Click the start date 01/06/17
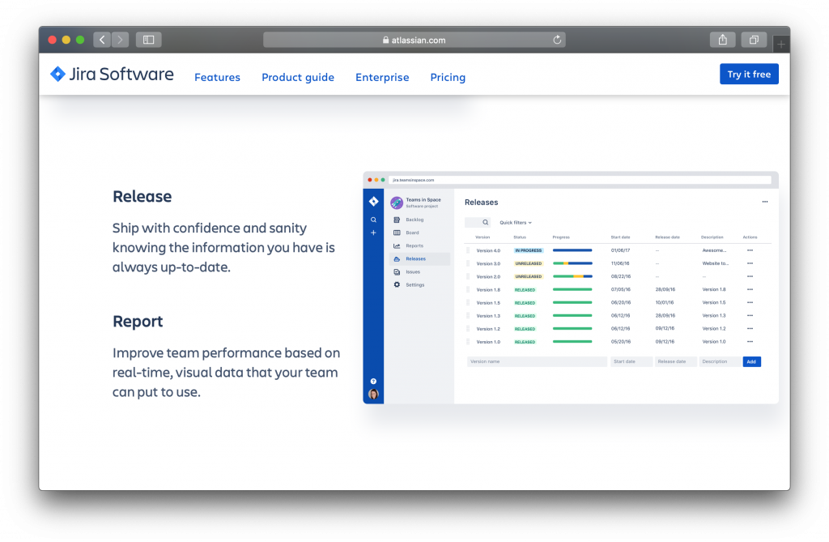This screenshot has width=829, height=542. click(x=620, y=250)
